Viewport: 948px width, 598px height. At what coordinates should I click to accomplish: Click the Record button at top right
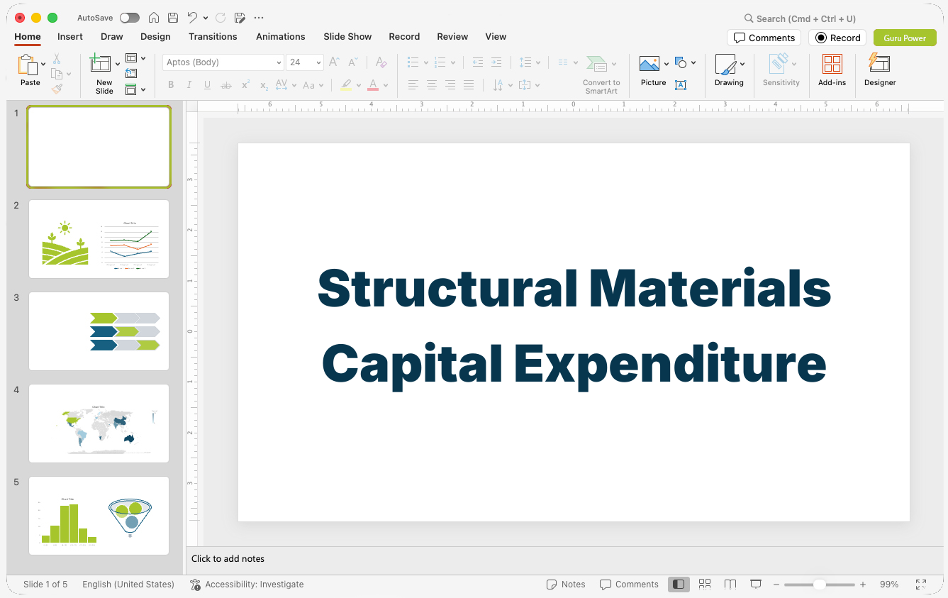click(x=837, y=38)
